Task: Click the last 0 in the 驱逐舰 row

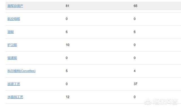Action: [135, 58]
